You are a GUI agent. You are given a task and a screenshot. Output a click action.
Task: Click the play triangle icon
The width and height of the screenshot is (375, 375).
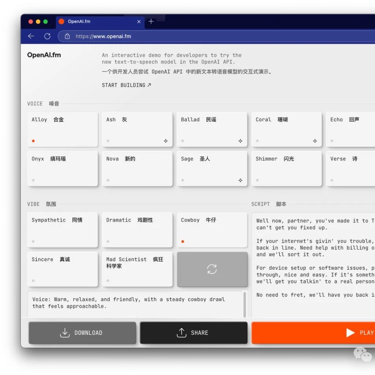point(350,333)
